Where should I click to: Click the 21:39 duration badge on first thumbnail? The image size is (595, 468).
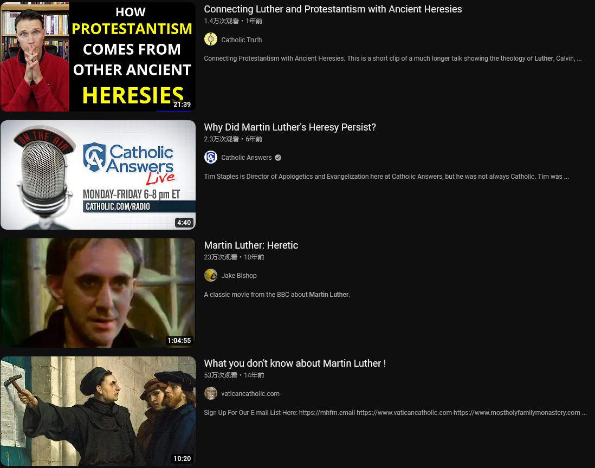point(182,105)
